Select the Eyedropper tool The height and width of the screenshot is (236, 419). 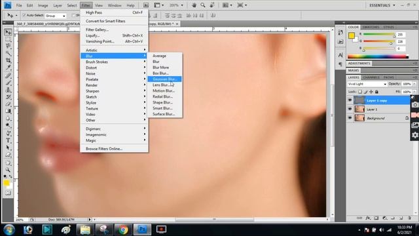8,68
